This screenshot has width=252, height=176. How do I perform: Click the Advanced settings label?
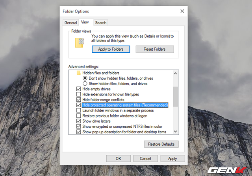[x=83, y=66]
